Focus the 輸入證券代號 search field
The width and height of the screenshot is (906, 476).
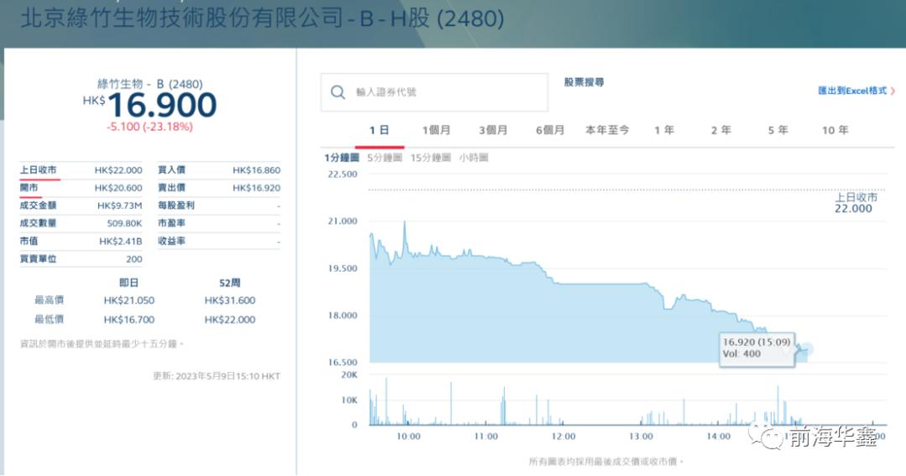tap(445, 92)
